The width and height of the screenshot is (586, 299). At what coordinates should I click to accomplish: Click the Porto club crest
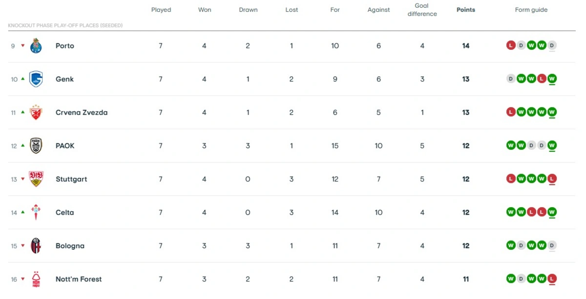click(x=36, y=46)
